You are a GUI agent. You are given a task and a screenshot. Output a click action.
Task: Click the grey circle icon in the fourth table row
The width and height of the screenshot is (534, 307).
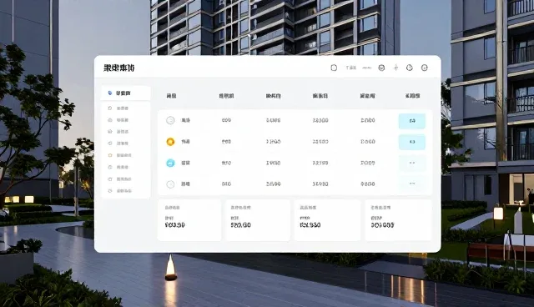coord(170,184)
